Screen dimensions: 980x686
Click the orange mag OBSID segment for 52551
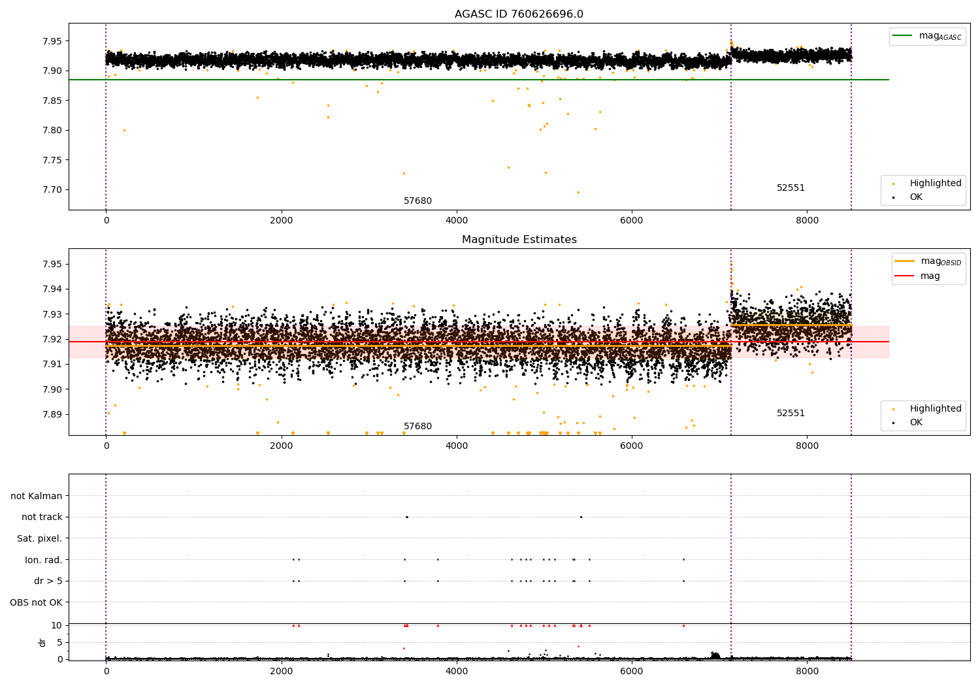pos(791,325)
